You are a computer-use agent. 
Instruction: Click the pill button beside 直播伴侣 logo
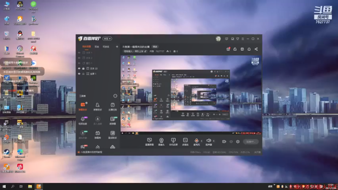[x=107, y=38]
